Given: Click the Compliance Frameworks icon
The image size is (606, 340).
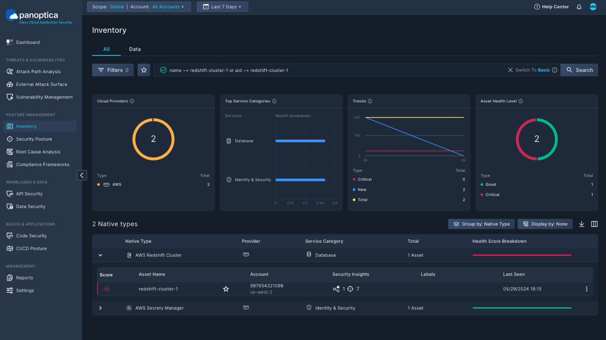Looking at the screenshot, I should (10, 164).
